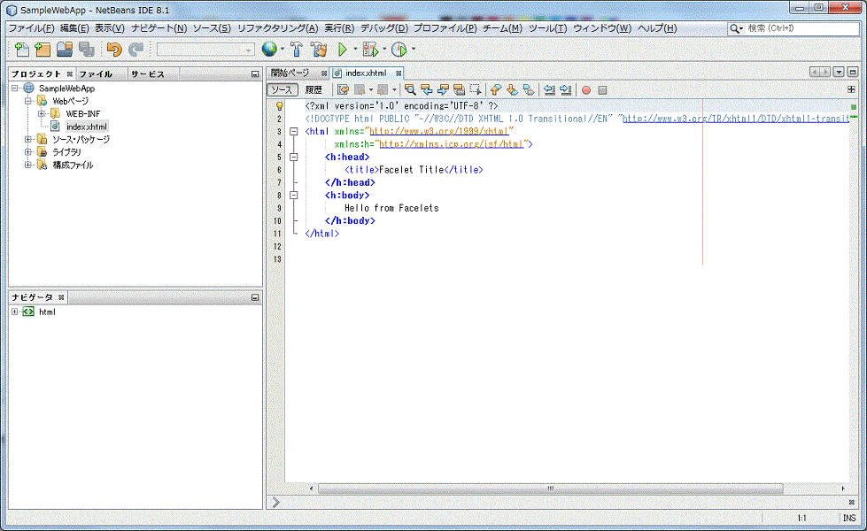Open the Debug Project dropdown arrow
Viewport: 867px width, 531px height.
pos(384,50)
